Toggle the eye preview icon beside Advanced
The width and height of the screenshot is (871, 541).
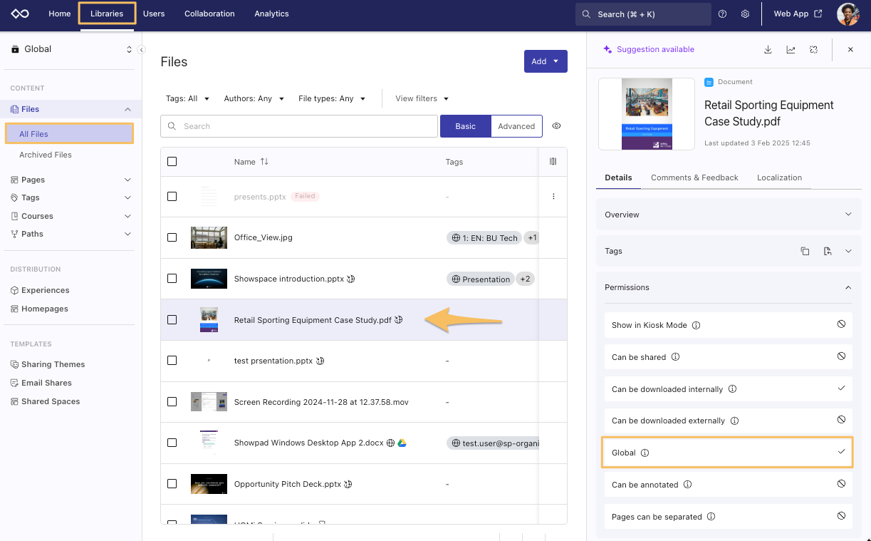[x=557, y=126]
